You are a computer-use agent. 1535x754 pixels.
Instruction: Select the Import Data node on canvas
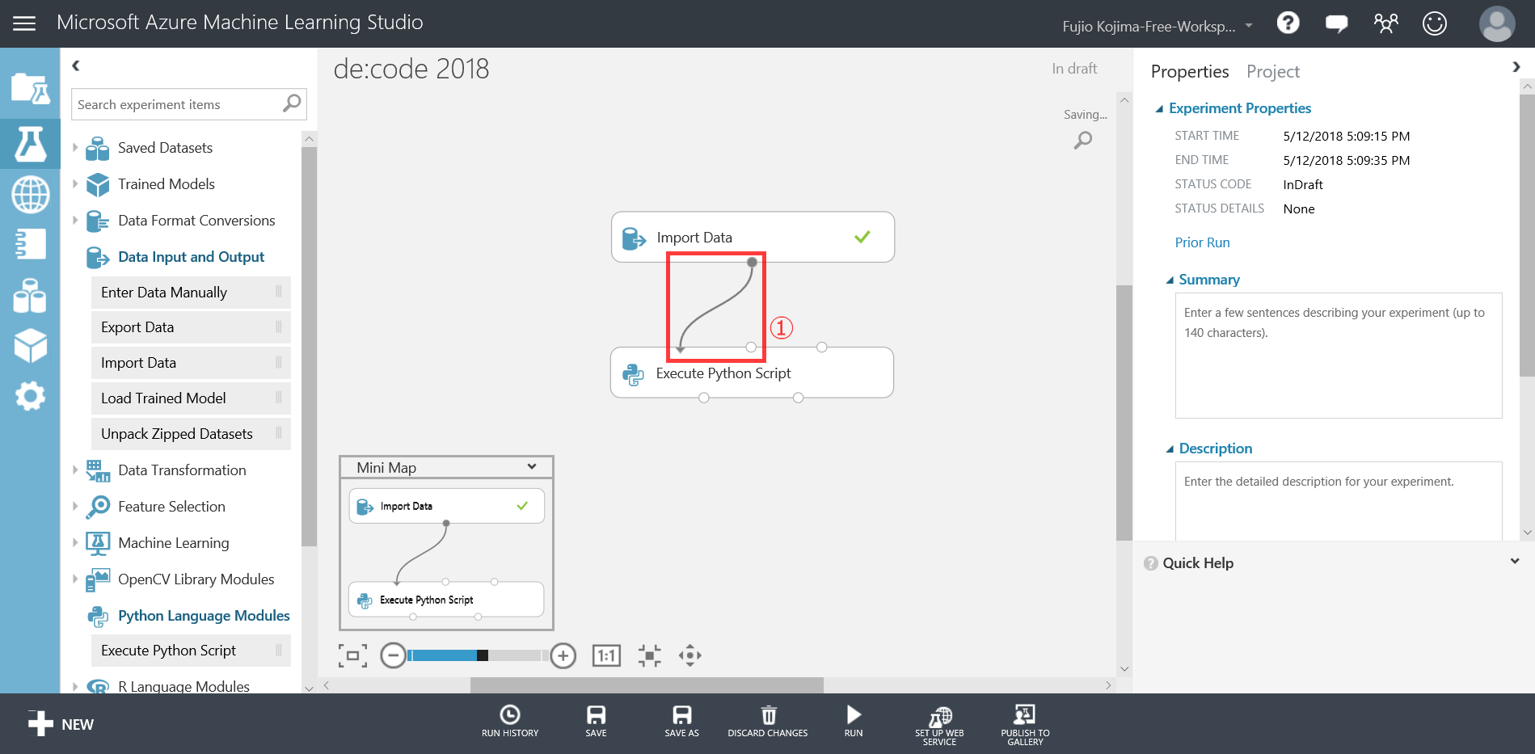pos(753,237)
